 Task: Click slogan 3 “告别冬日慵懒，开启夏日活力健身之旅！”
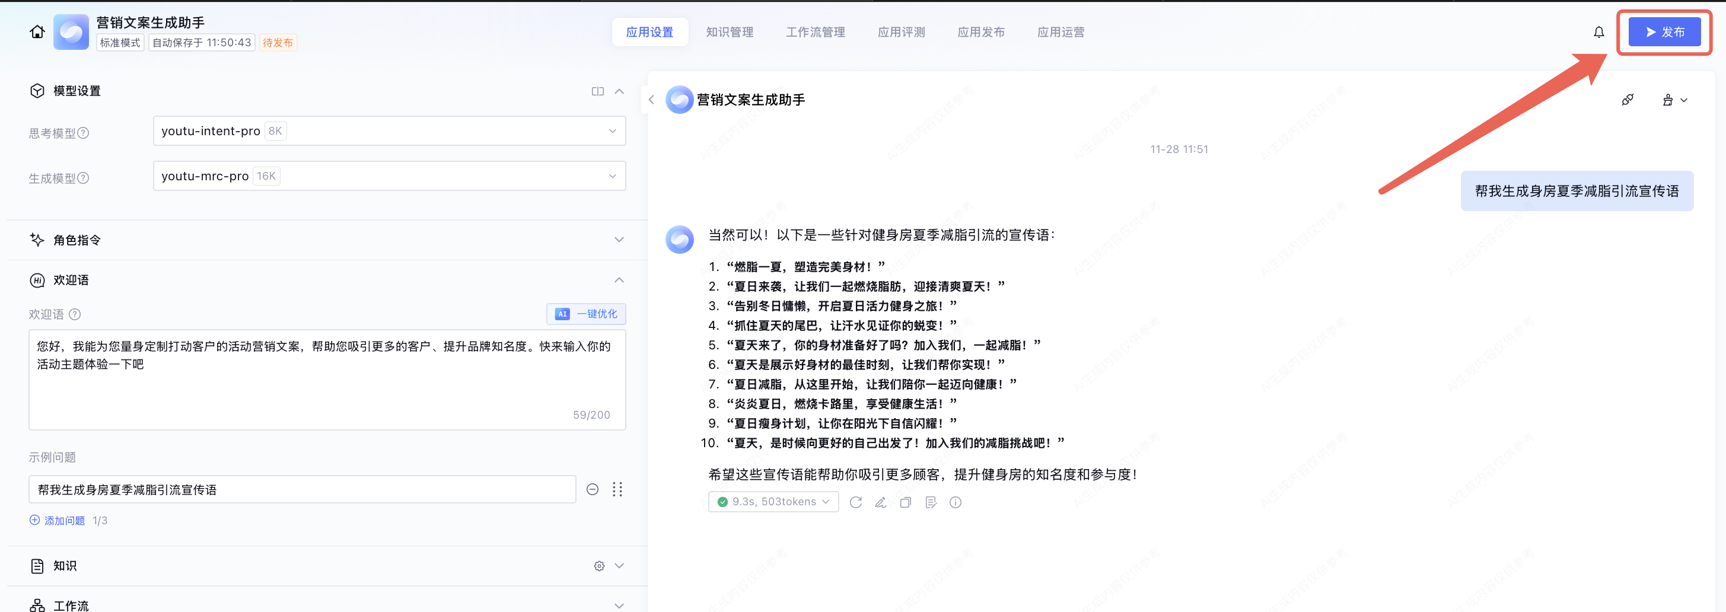842,306
